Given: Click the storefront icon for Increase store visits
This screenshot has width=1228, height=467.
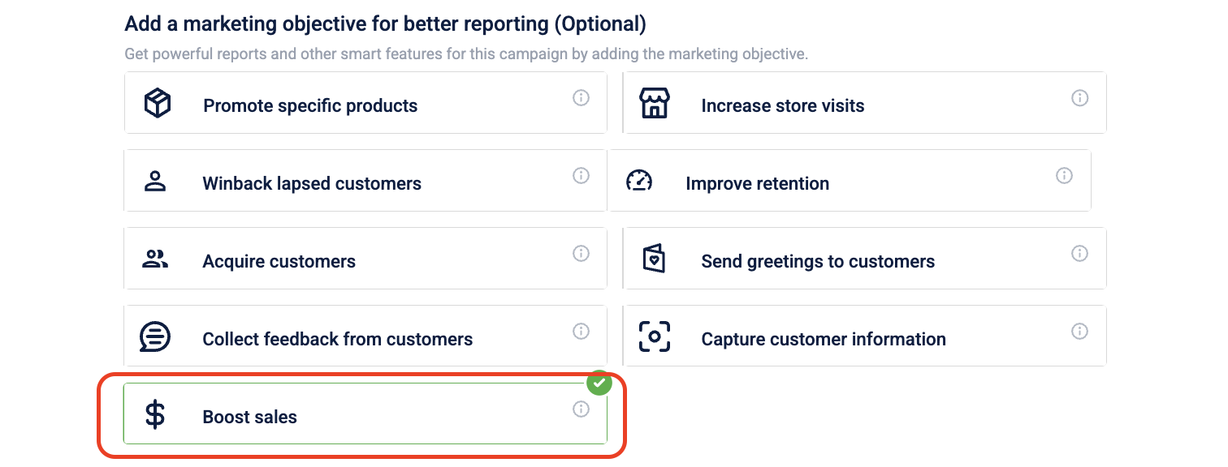Looking at the screenshot, I should click(x=655, y=104).
